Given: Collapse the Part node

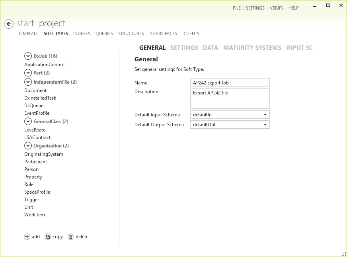Looking at the screenshot, I should 28,73.
